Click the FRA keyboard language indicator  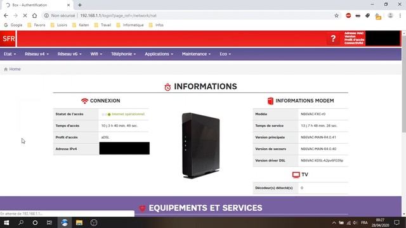tap(364, 222)
